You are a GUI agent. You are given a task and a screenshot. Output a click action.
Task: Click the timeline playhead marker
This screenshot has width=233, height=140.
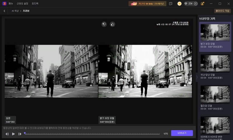pos(25,133)
